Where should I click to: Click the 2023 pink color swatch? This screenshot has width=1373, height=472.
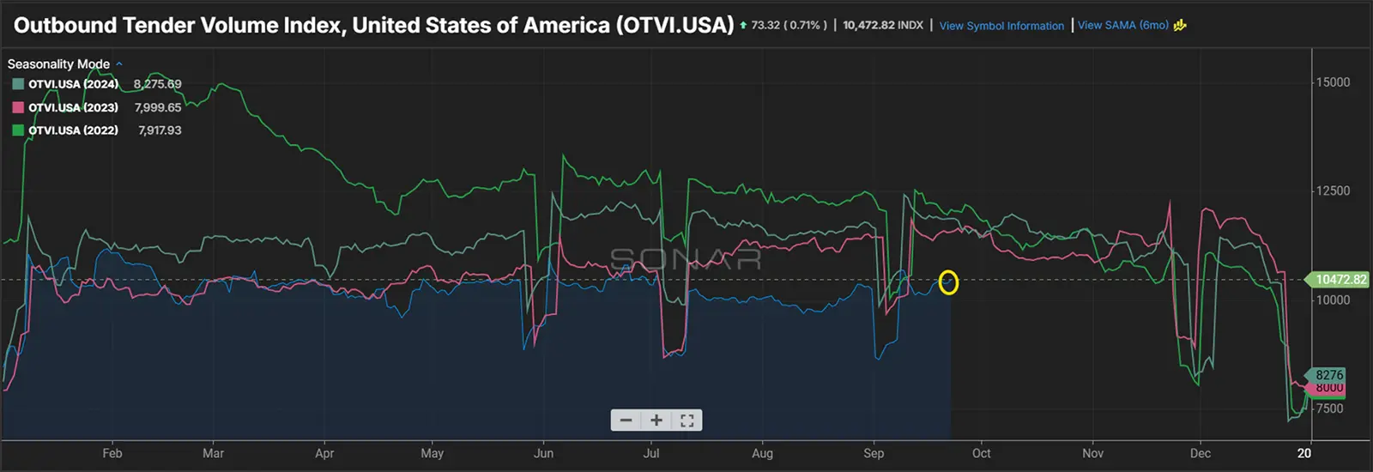pyautogui.click(x=18, y=107)
